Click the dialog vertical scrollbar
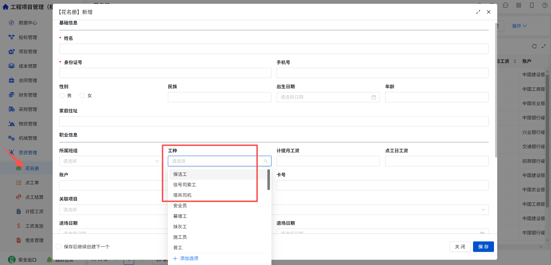This screenshot has height=265, width=551. click(496, 90)
